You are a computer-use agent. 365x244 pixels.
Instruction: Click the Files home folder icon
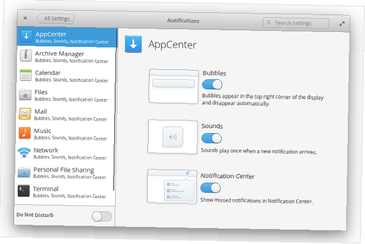click(x=25, y=95)
